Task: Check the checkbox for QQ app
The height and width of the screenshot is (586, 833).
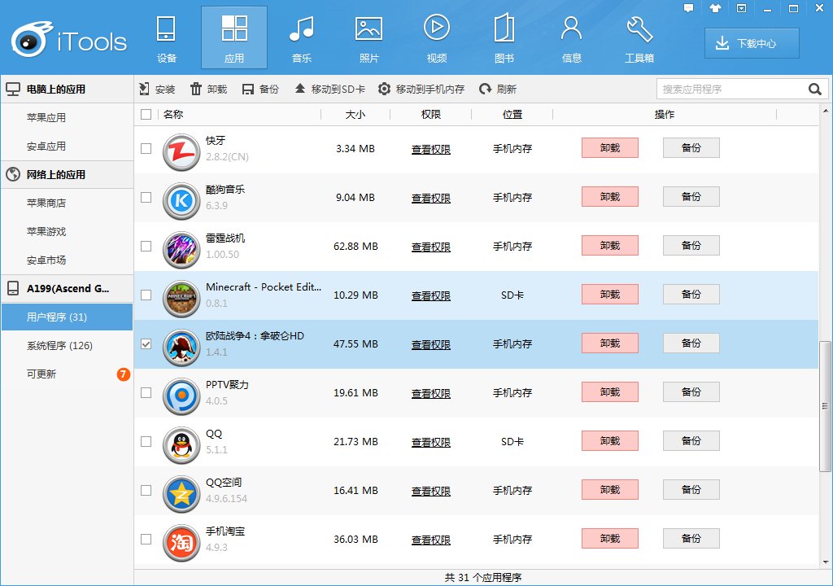Action: (146, 441)
